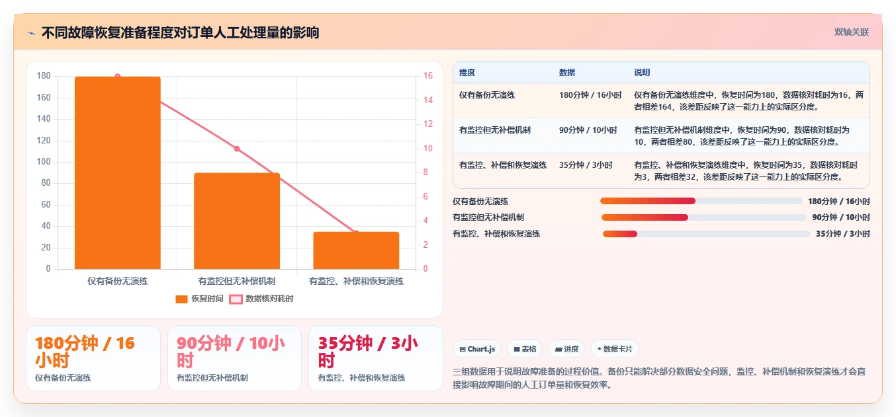Click the left axis value 180
The image size is (896, 417).
[44, 76]
